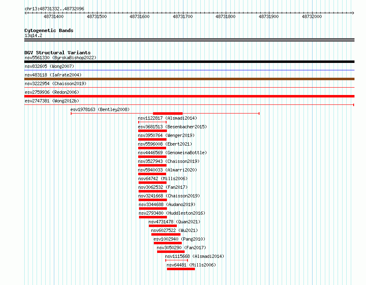Select nsv4731478 (Quan2021) variant label

click(174, 222)
